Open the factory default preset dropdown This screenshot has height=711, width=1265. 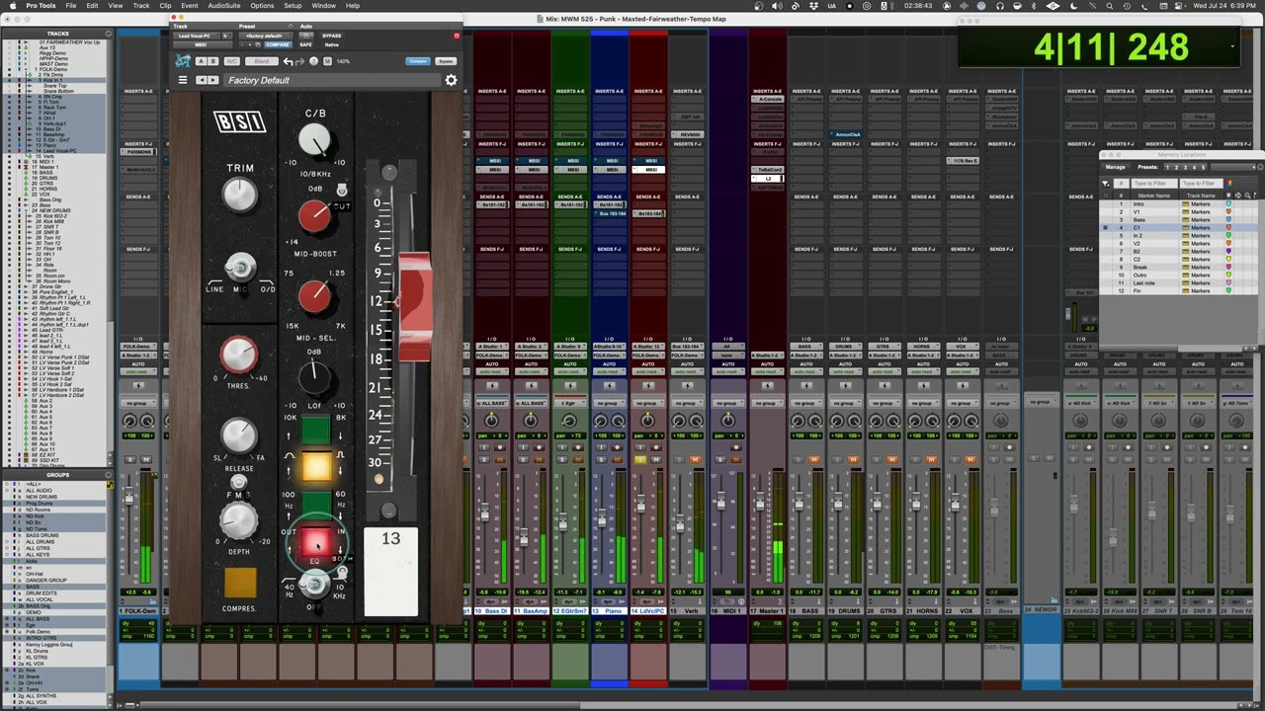point(264,36)
